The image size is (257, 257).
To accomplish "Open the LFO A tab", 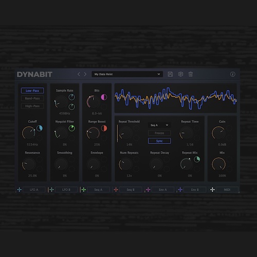I will [x=34, y=190].
